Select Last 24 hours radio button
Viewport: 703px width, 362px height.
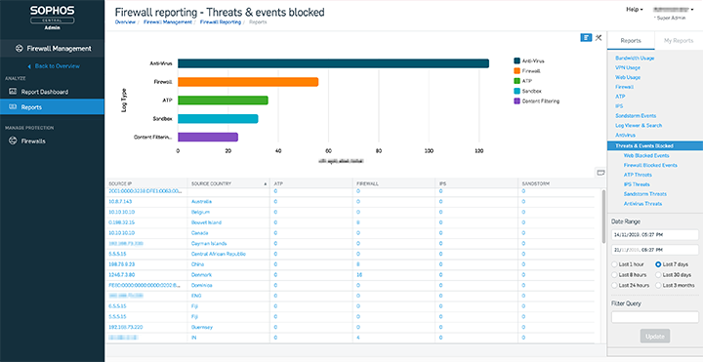click(x=615, y=285)
